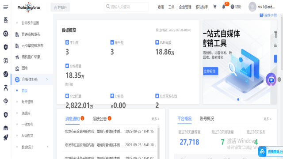283x159 pixels.
Task: Click the 27,718 recommendation count
Action: [189, 142]
